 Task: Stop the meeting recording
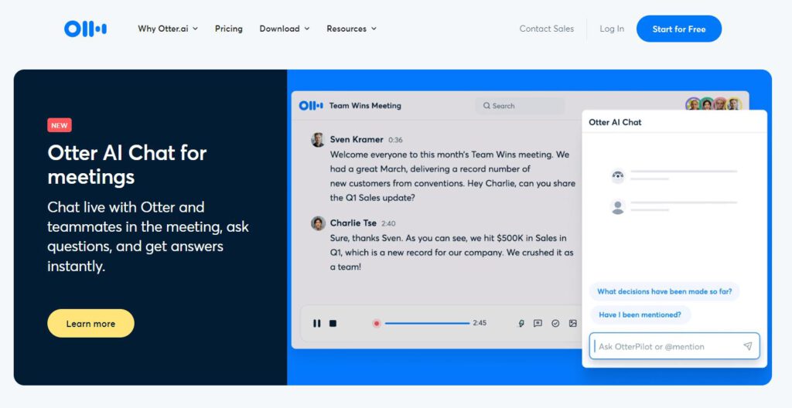point(333,323)
